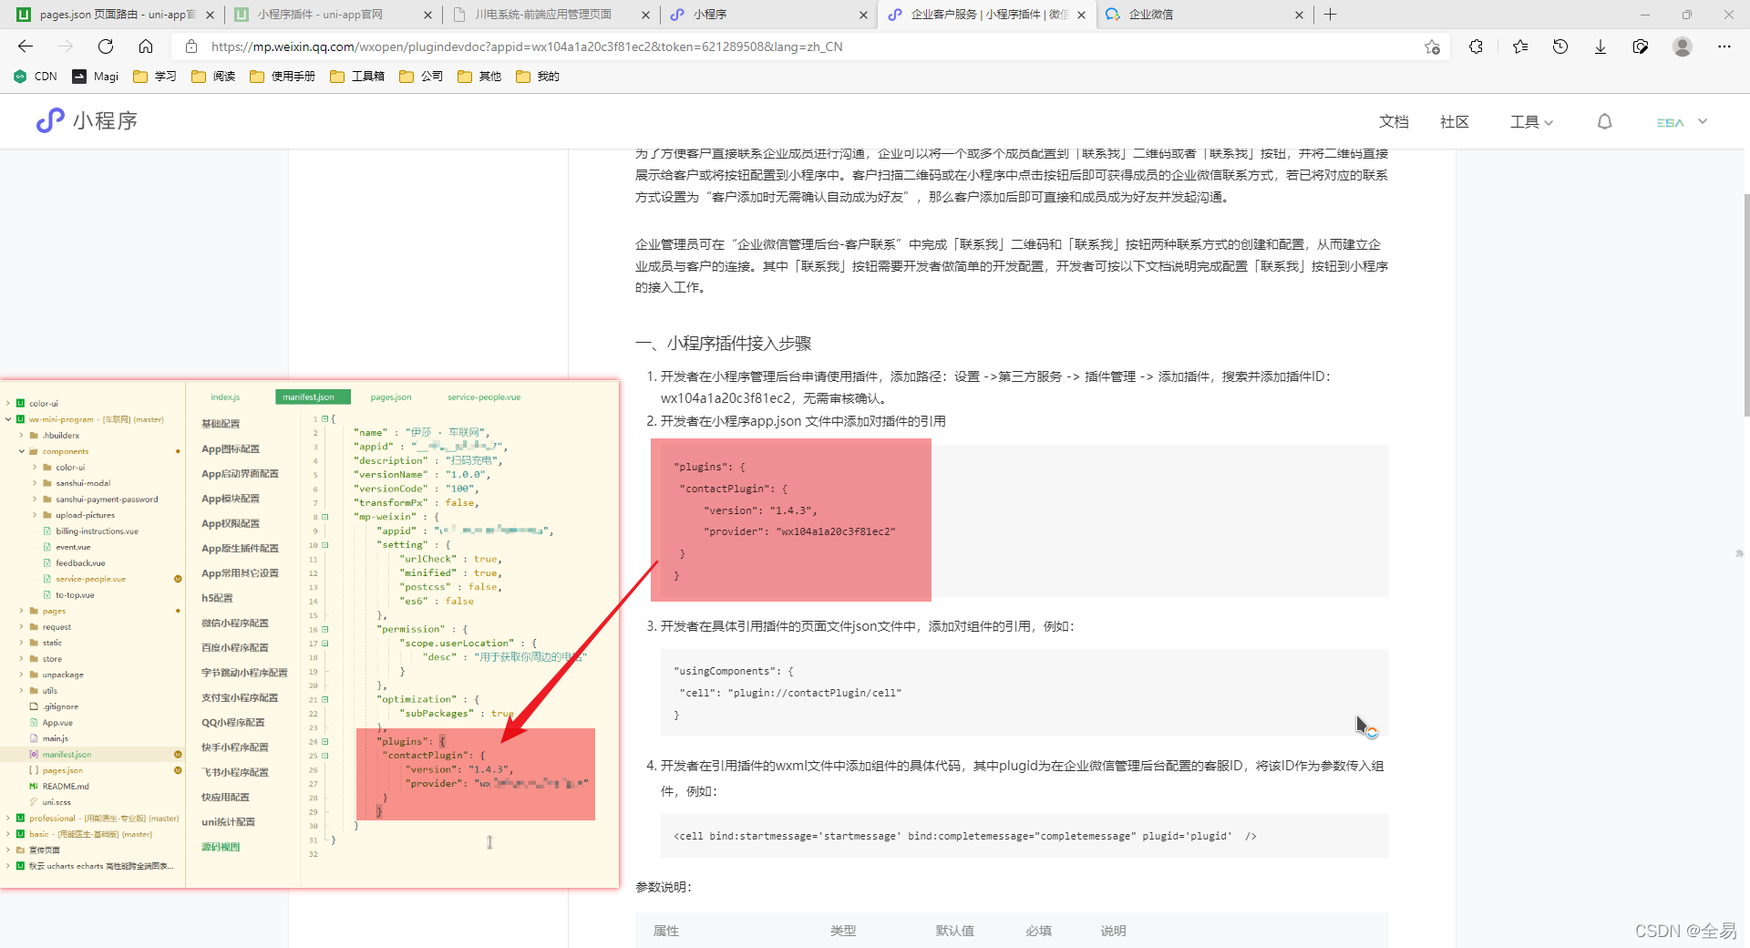1750x948 pixels.
Task: Click the 参数说明 label
Action: (664, 887)
